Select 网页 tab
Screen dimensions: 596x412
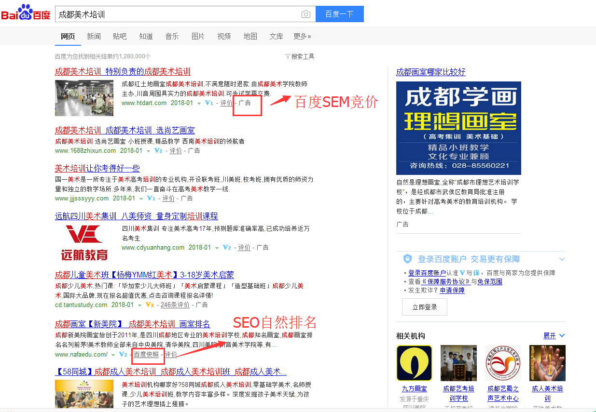click(68, 37)
